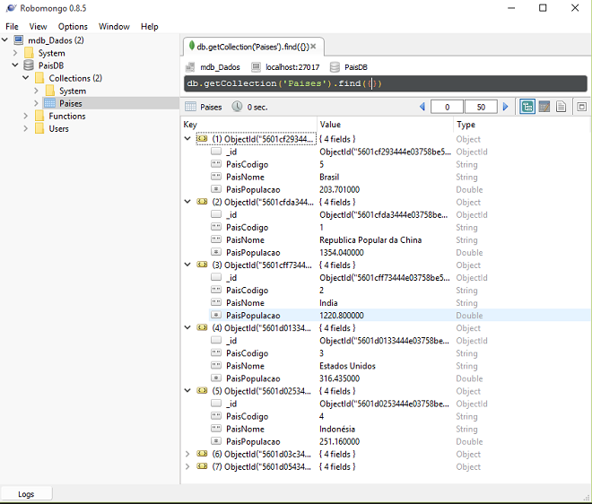
Task: Click the string icon beside PaisNome India
Action: (216, 302)
